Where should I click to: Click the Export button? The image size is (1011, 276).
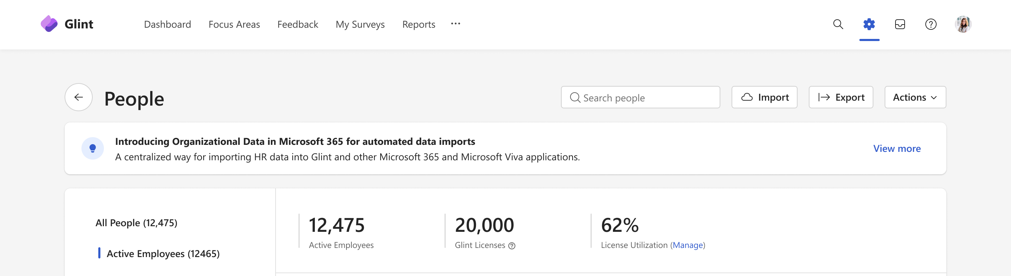tap(841, 97)
